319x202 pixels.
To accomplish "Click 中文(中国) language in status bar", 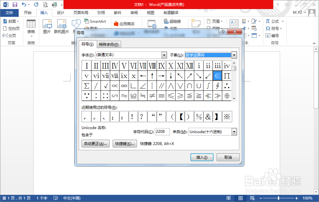I will pos(72,198).
